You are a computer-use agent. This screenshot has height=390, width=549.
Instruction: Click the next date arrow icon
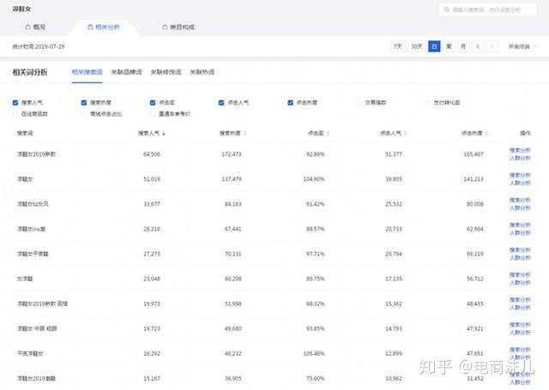(x=492, y=46)
